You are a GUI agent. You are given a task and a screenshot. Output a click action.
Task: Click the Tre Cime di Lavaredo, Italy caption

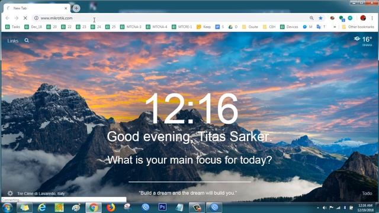click(41, 193)
